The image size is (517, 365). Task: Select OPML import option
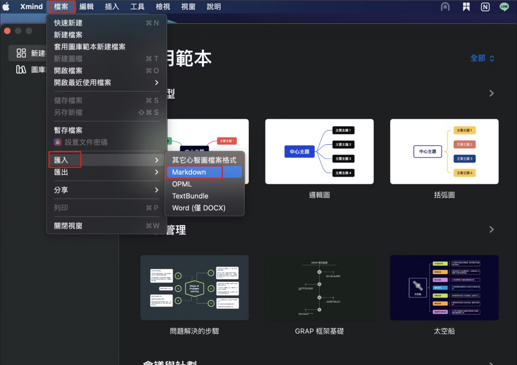[x=204, y=184]
